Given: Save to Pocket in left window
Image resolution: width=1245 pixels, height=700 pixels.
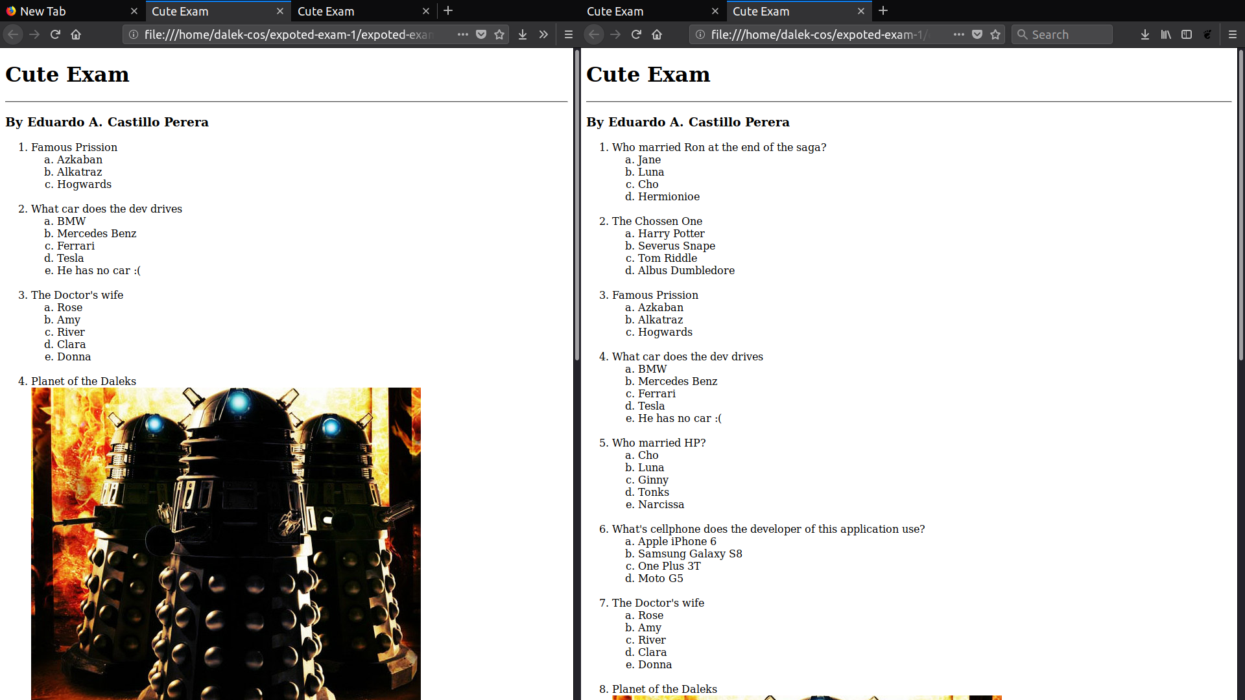Looking at the screenshot, I should (x=481, y=34).
